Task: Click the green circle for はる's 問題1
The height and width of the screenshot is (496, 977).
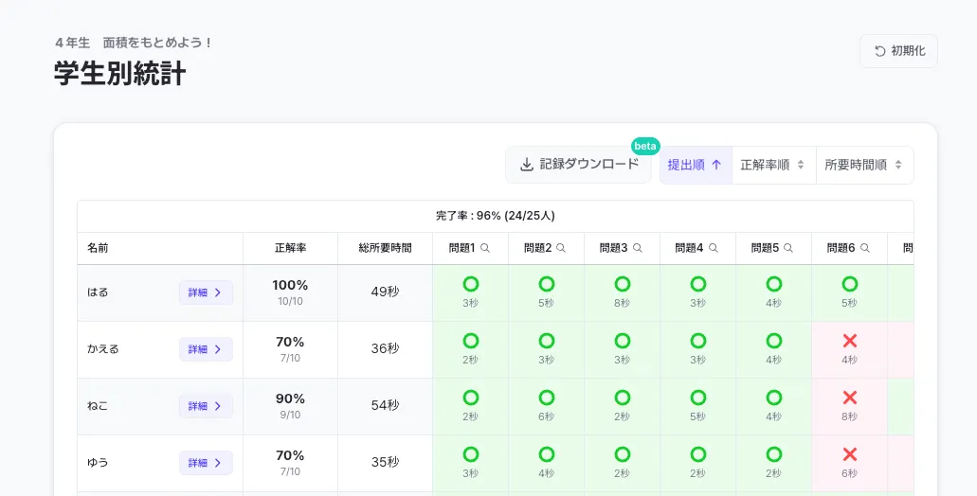Action: (470, 284)
